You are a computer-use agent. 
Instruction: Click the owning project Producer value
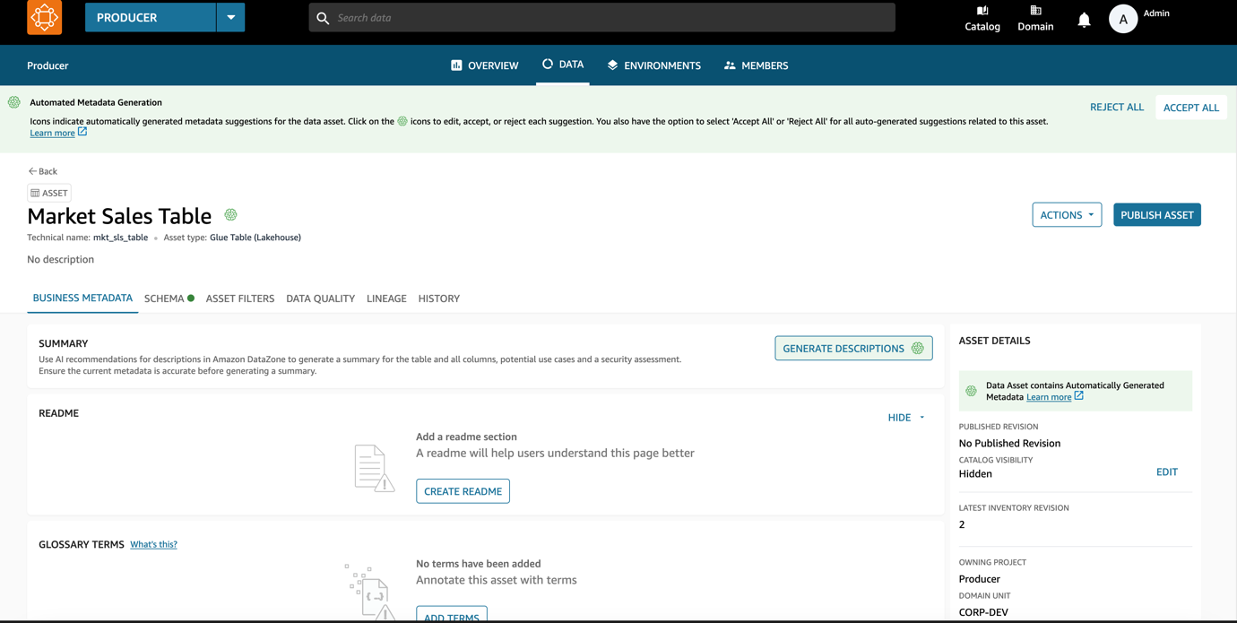click(x=980, y=579)
